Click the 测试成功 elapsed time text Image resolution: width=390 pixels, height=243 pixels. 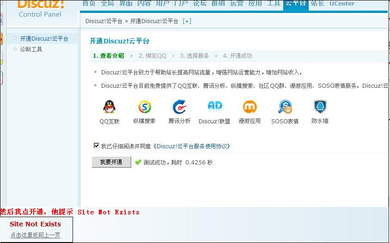(x=178, y=163)
